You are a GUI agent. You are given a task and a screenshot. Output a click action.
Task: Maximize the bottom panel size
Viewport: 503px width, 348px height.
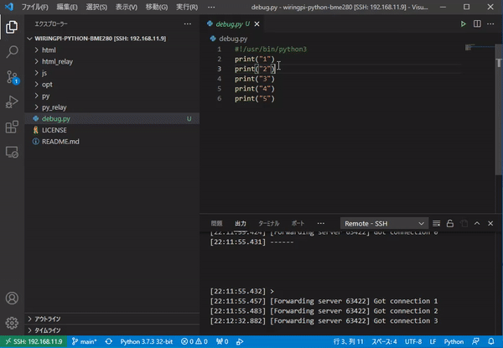pos(477,224)
